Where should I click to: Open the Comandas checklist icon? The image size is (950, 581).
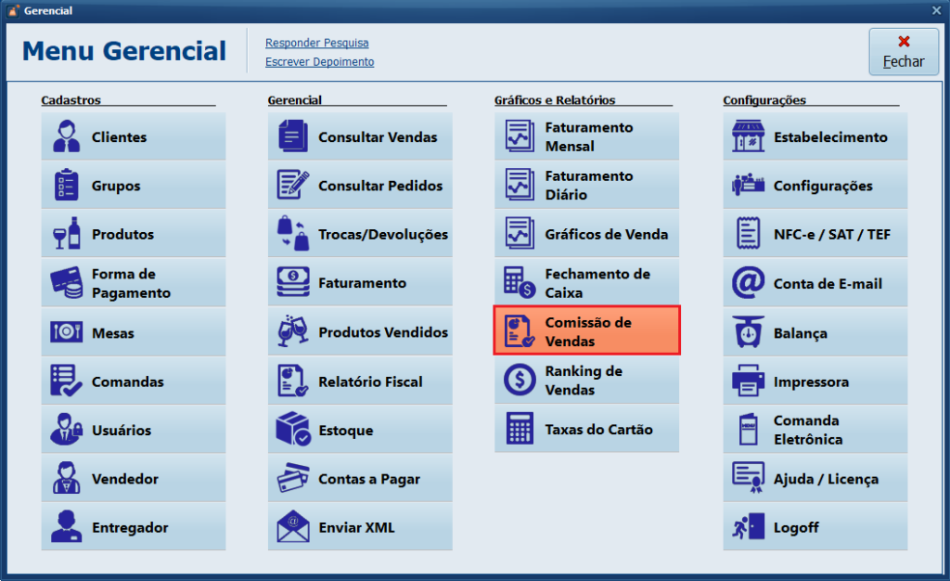66,381
